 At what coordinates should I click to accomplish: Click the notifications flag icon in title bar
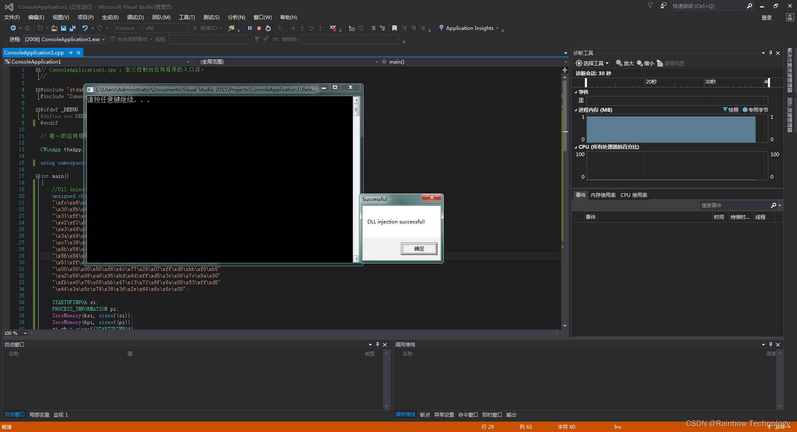coord(650,6)
